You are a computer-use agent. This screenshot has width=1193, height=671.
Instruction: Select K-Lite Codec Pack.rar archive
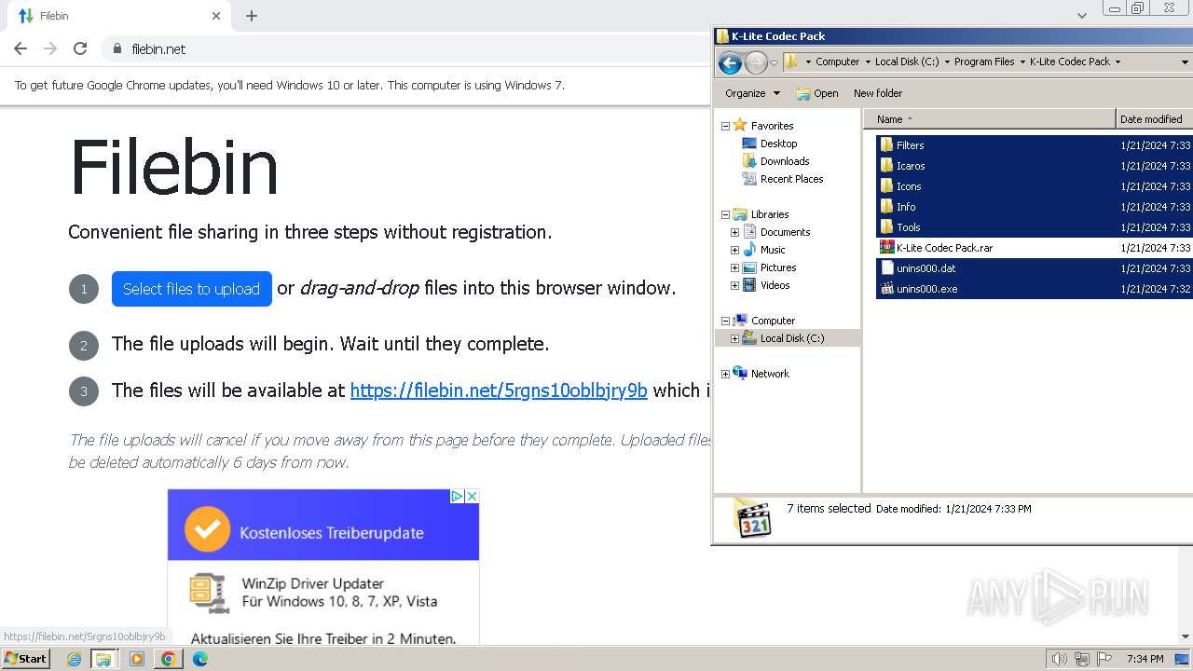pyautogui.click(x=1034, y=248)
